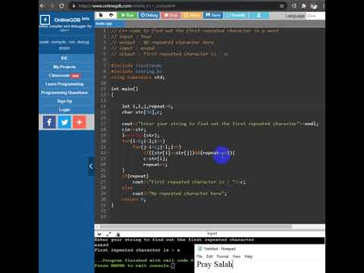Click the OnlineGDB lightning logo icon
This screenshot has height=273, width=364.
pyautogui.click(x=45, y=20)
